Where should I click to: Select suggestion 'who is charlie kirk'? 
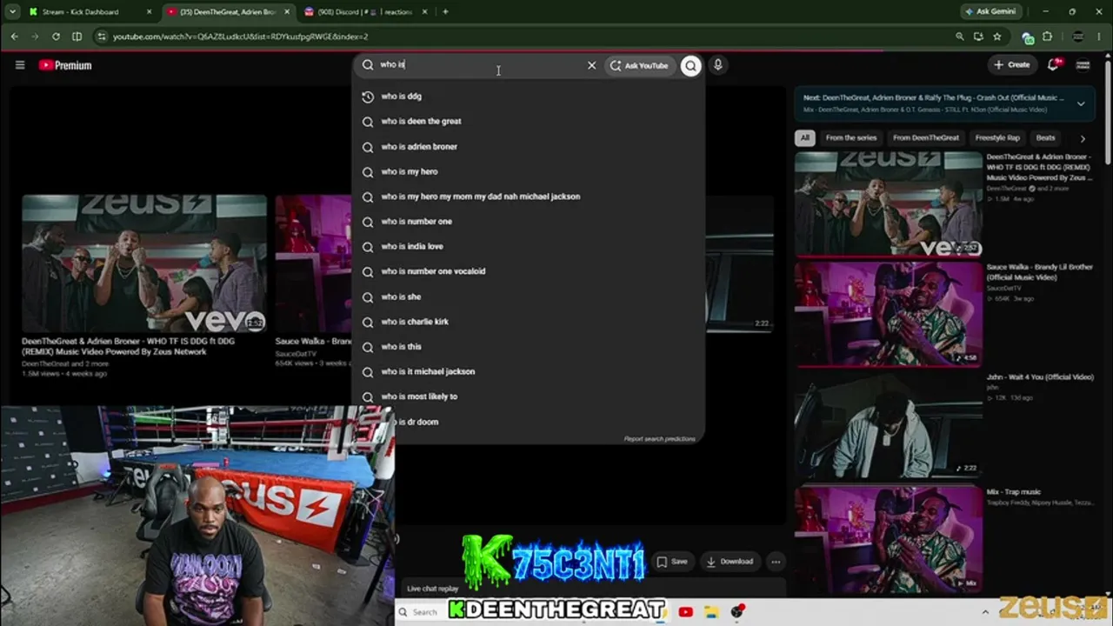click(529, 322)
